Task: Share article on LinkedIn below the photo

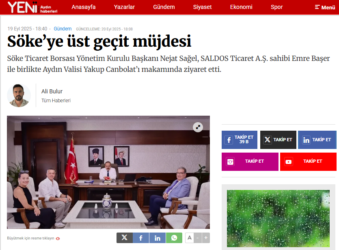Action: pos(158,238)
